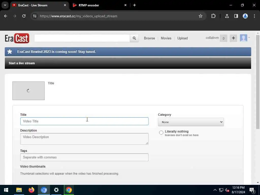Open the Chrome profile icon

click(245, 16)
